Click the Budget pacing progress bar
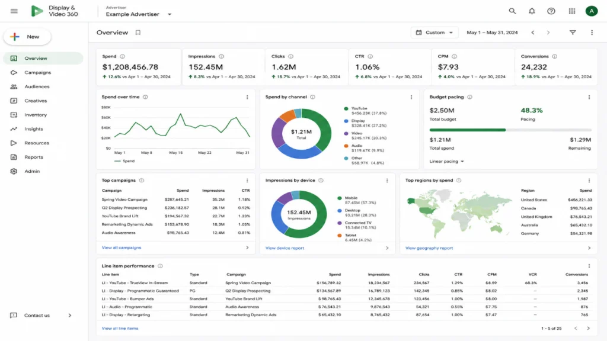This screenshot has height=341, width=607. click(510, 130)
